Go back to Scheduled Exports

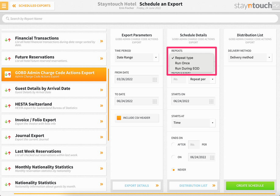pos(32,6)
